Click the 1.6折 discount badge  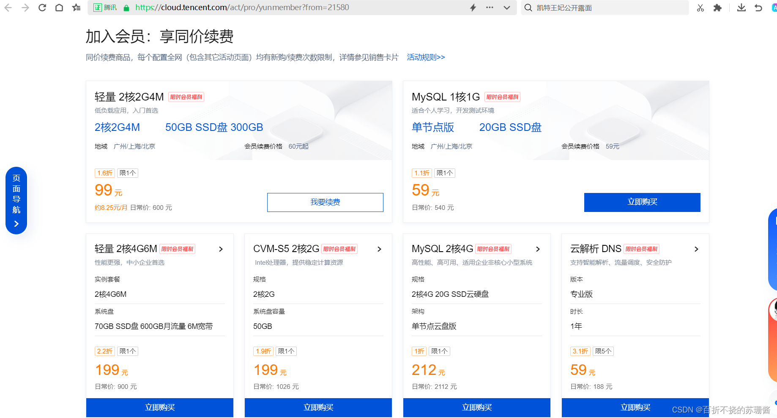click(105, 173)
